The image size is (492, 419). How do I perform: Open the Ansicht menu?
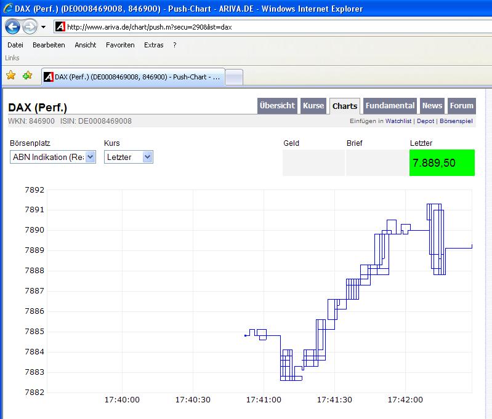(x=86, y=45)
